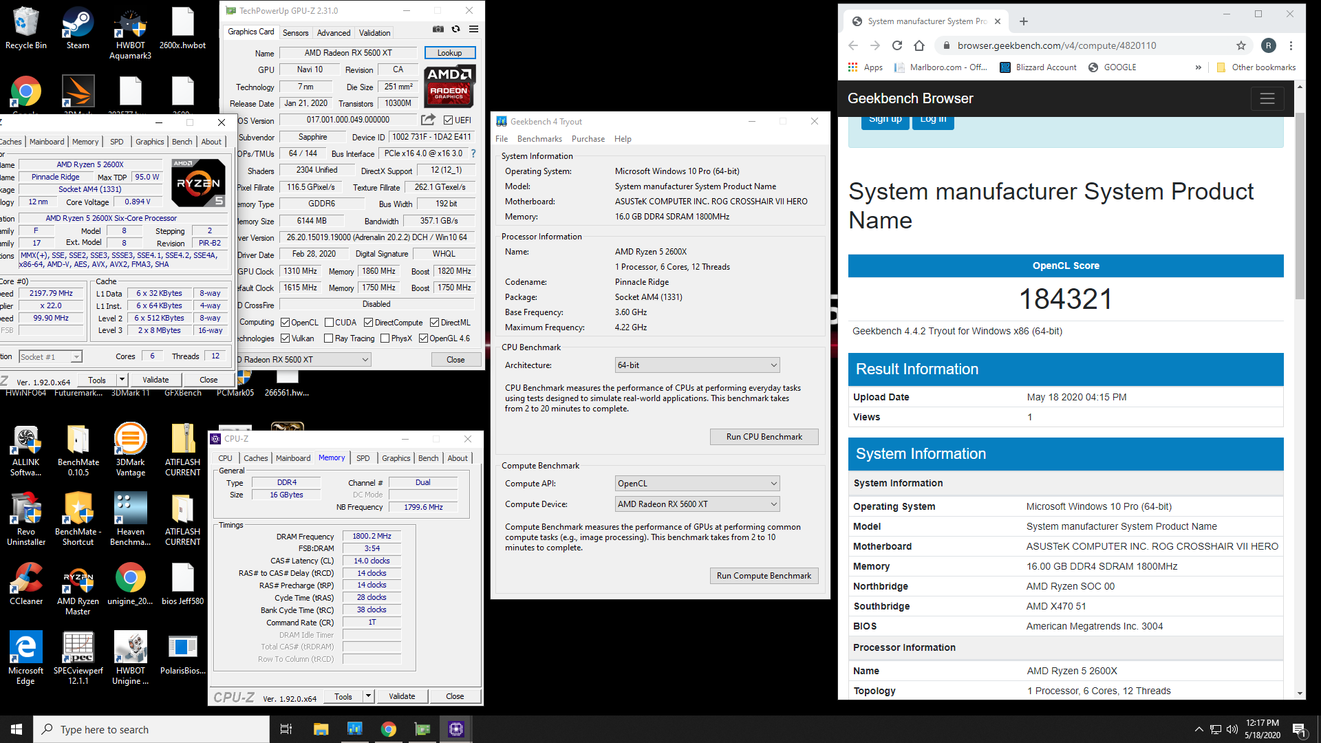Toggle the Vulkan checkbox in GPU-Z
Viewport: 1321px width, 743px height.
click(286, 338)
